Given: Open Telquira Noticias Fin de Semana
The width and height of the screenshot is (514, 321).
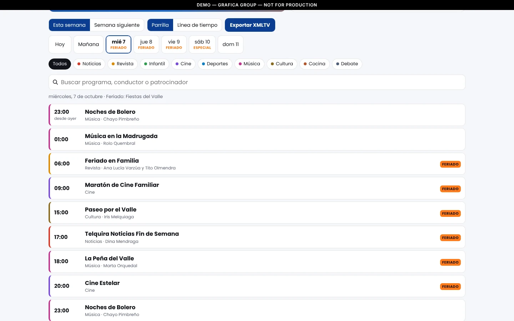Looking at the screenshot, I should [x=257, y=237].
